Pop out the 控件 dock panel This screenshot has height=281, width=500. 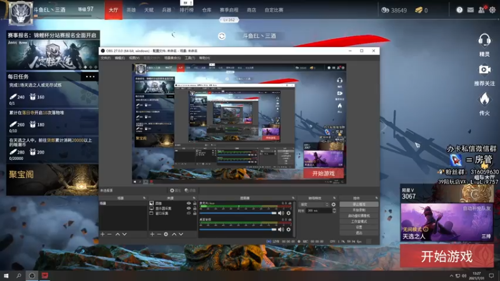coord(376,198)
